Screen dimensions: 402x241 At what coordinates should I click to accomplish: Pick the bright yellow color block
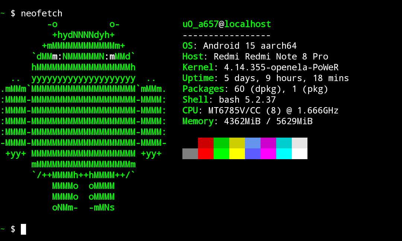pos(237,154)
